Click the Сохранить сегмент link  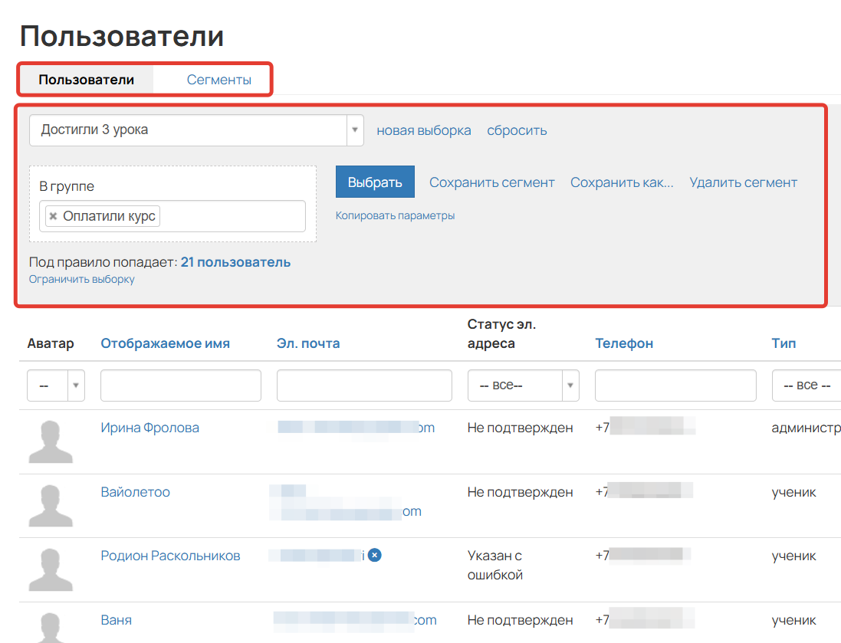pos(492,182)
